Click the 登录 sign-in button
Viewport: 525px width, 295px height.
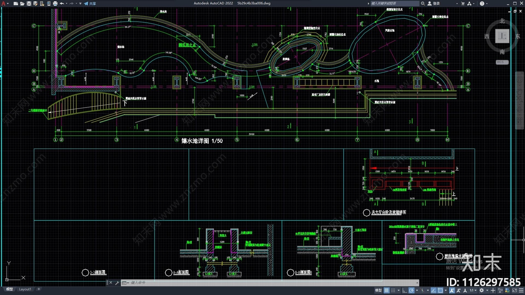coord(433,3)
